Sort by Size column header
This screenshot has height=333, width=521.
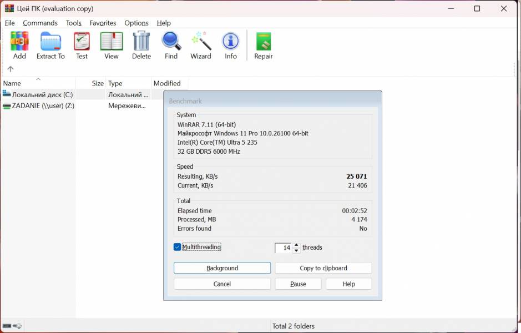(90, 83)
